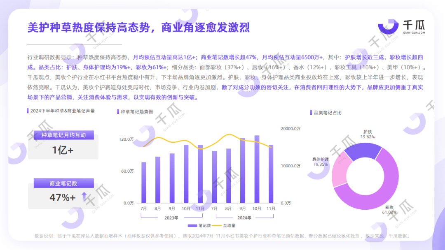The image size is (445, 250).
Task: Click the 2024年 group label
Action: coord(244,218)
